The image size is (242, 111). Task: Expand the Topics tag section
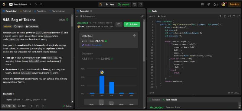pos(18,27)
